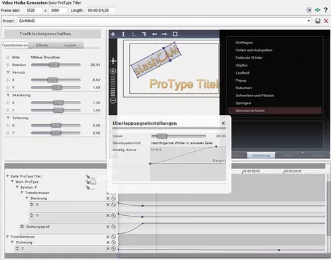Open media properties icon beside green plus
Viewport: 331px width, 260px height.
pos(309,10)
